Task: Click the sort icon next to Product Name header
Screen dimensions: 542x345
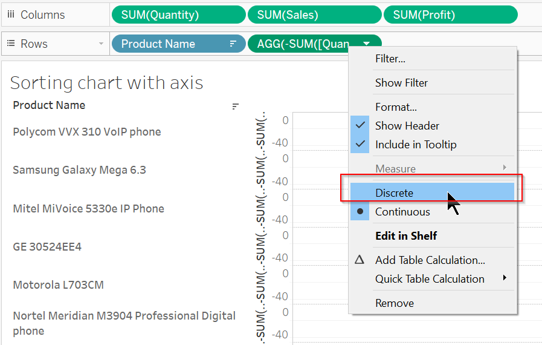Action: [236, 107]
